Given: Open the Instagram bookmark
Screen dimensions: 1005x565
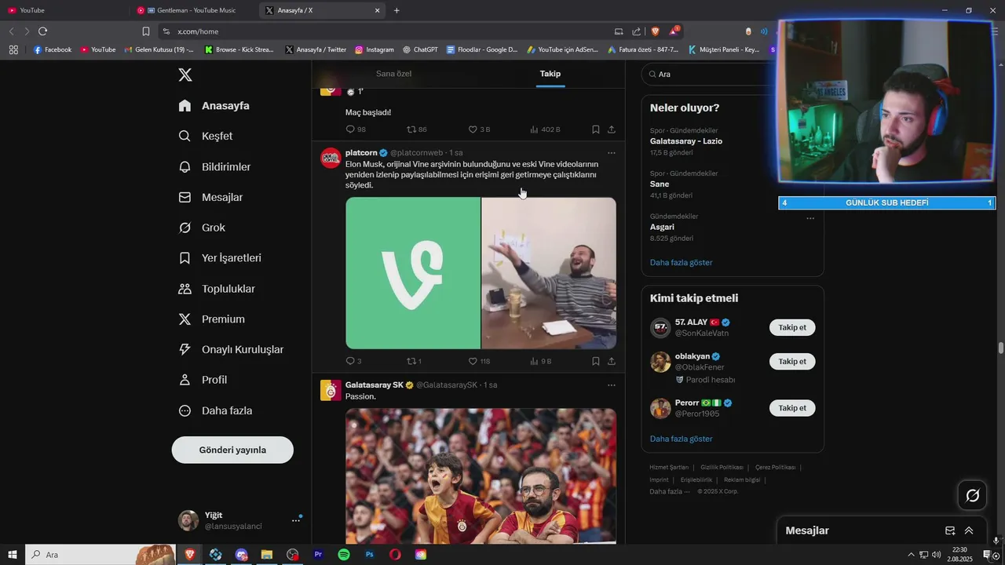Looking at the screenshot, I should tap(375, 49).
